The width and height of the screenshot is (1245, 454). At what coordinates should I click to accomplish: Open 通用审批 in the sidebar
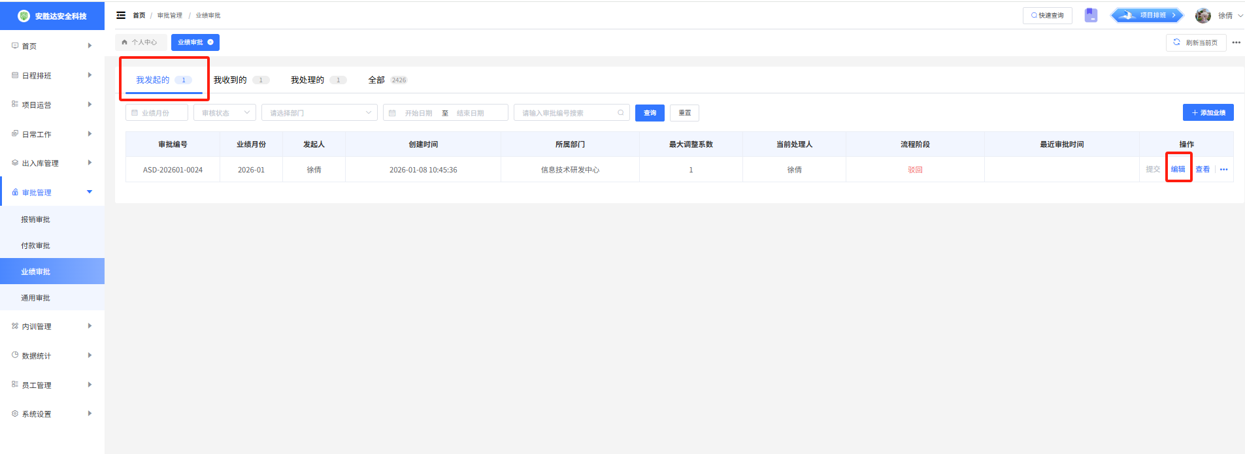[x=52, y=298]
